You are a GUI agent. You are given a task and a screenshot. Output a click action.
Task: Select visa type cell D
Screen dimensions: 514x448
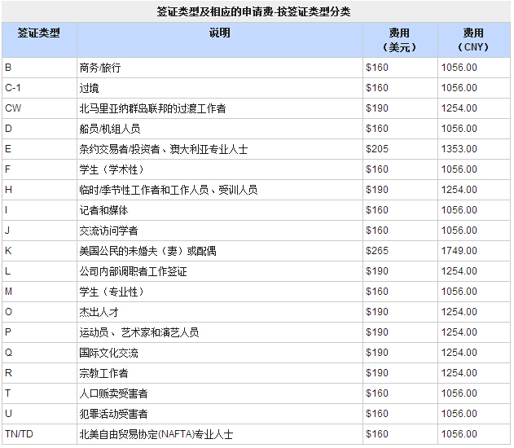[x=39, y=129]
